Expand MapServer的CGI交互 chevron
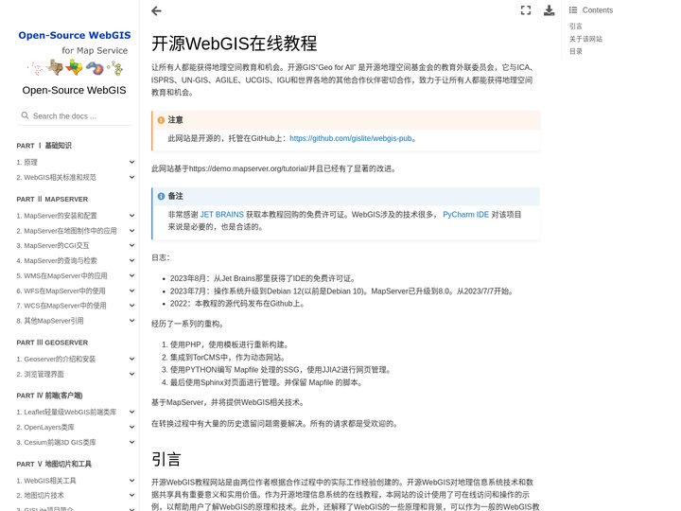681x511 pixels. pos(131,245)
